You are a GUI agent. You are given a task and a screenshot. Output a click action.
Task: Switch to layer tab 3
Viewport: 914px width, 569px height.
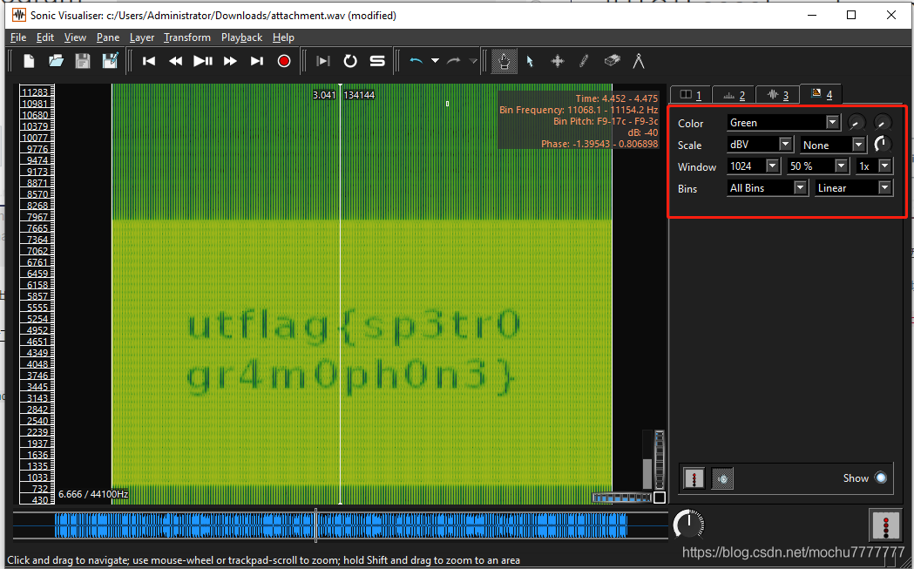(x=776, y=95)
